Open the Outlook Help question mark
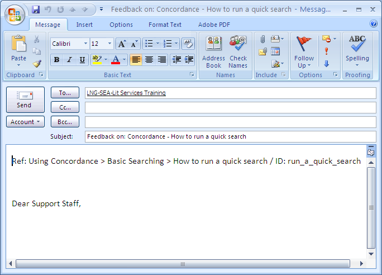382x275 pixels. pyautogui.click(x=374, y=23)
